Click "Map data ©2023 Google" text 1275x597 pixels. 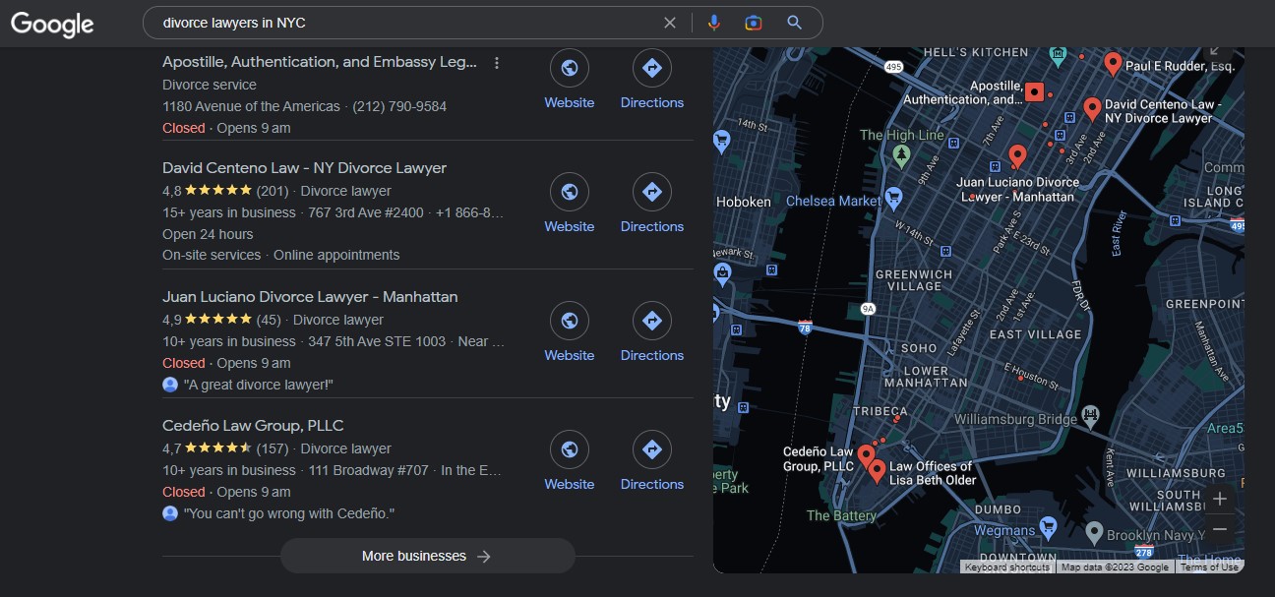point(1115,567)
